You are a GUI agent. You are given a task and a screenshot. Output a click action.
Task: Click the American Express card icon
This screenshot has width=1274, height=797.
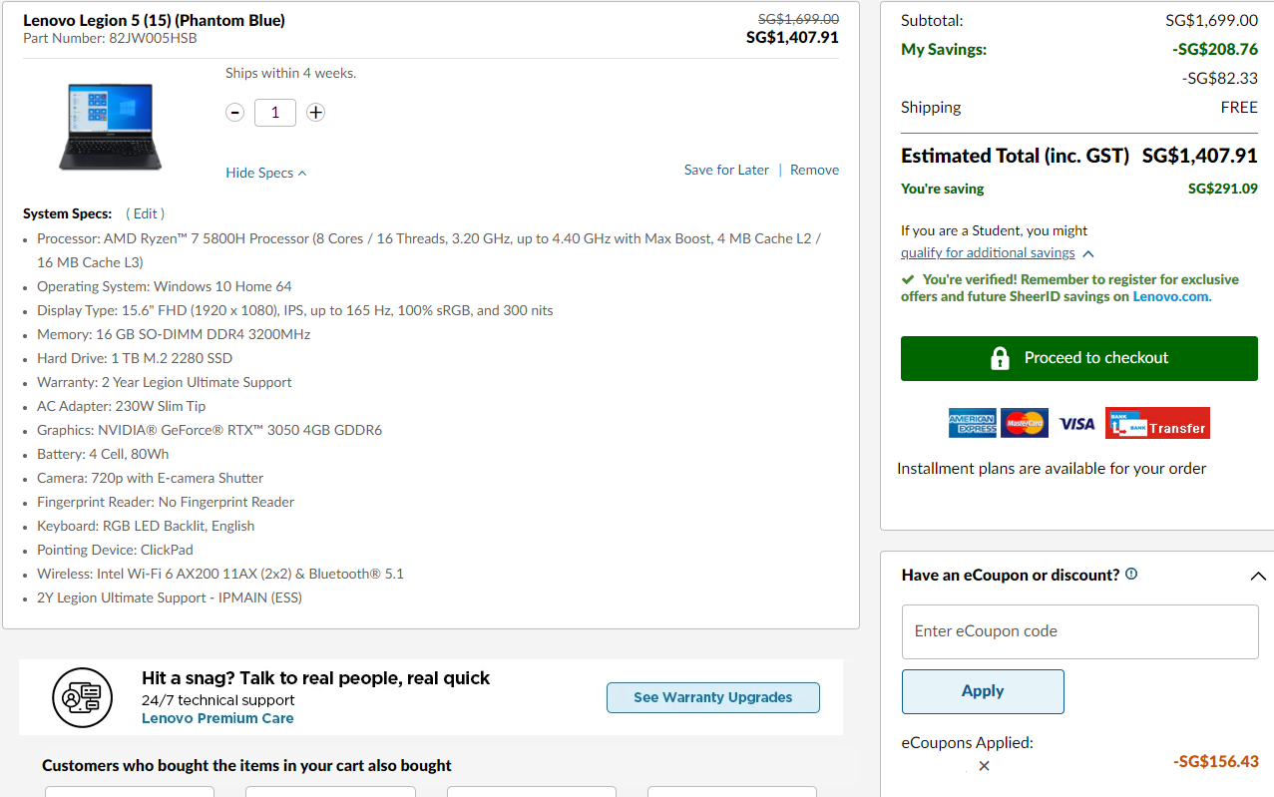972,423
